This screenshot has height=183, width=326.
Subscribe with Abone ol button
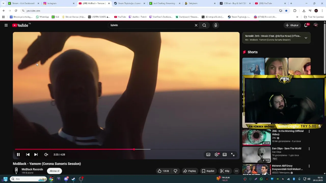coord(55,171)
